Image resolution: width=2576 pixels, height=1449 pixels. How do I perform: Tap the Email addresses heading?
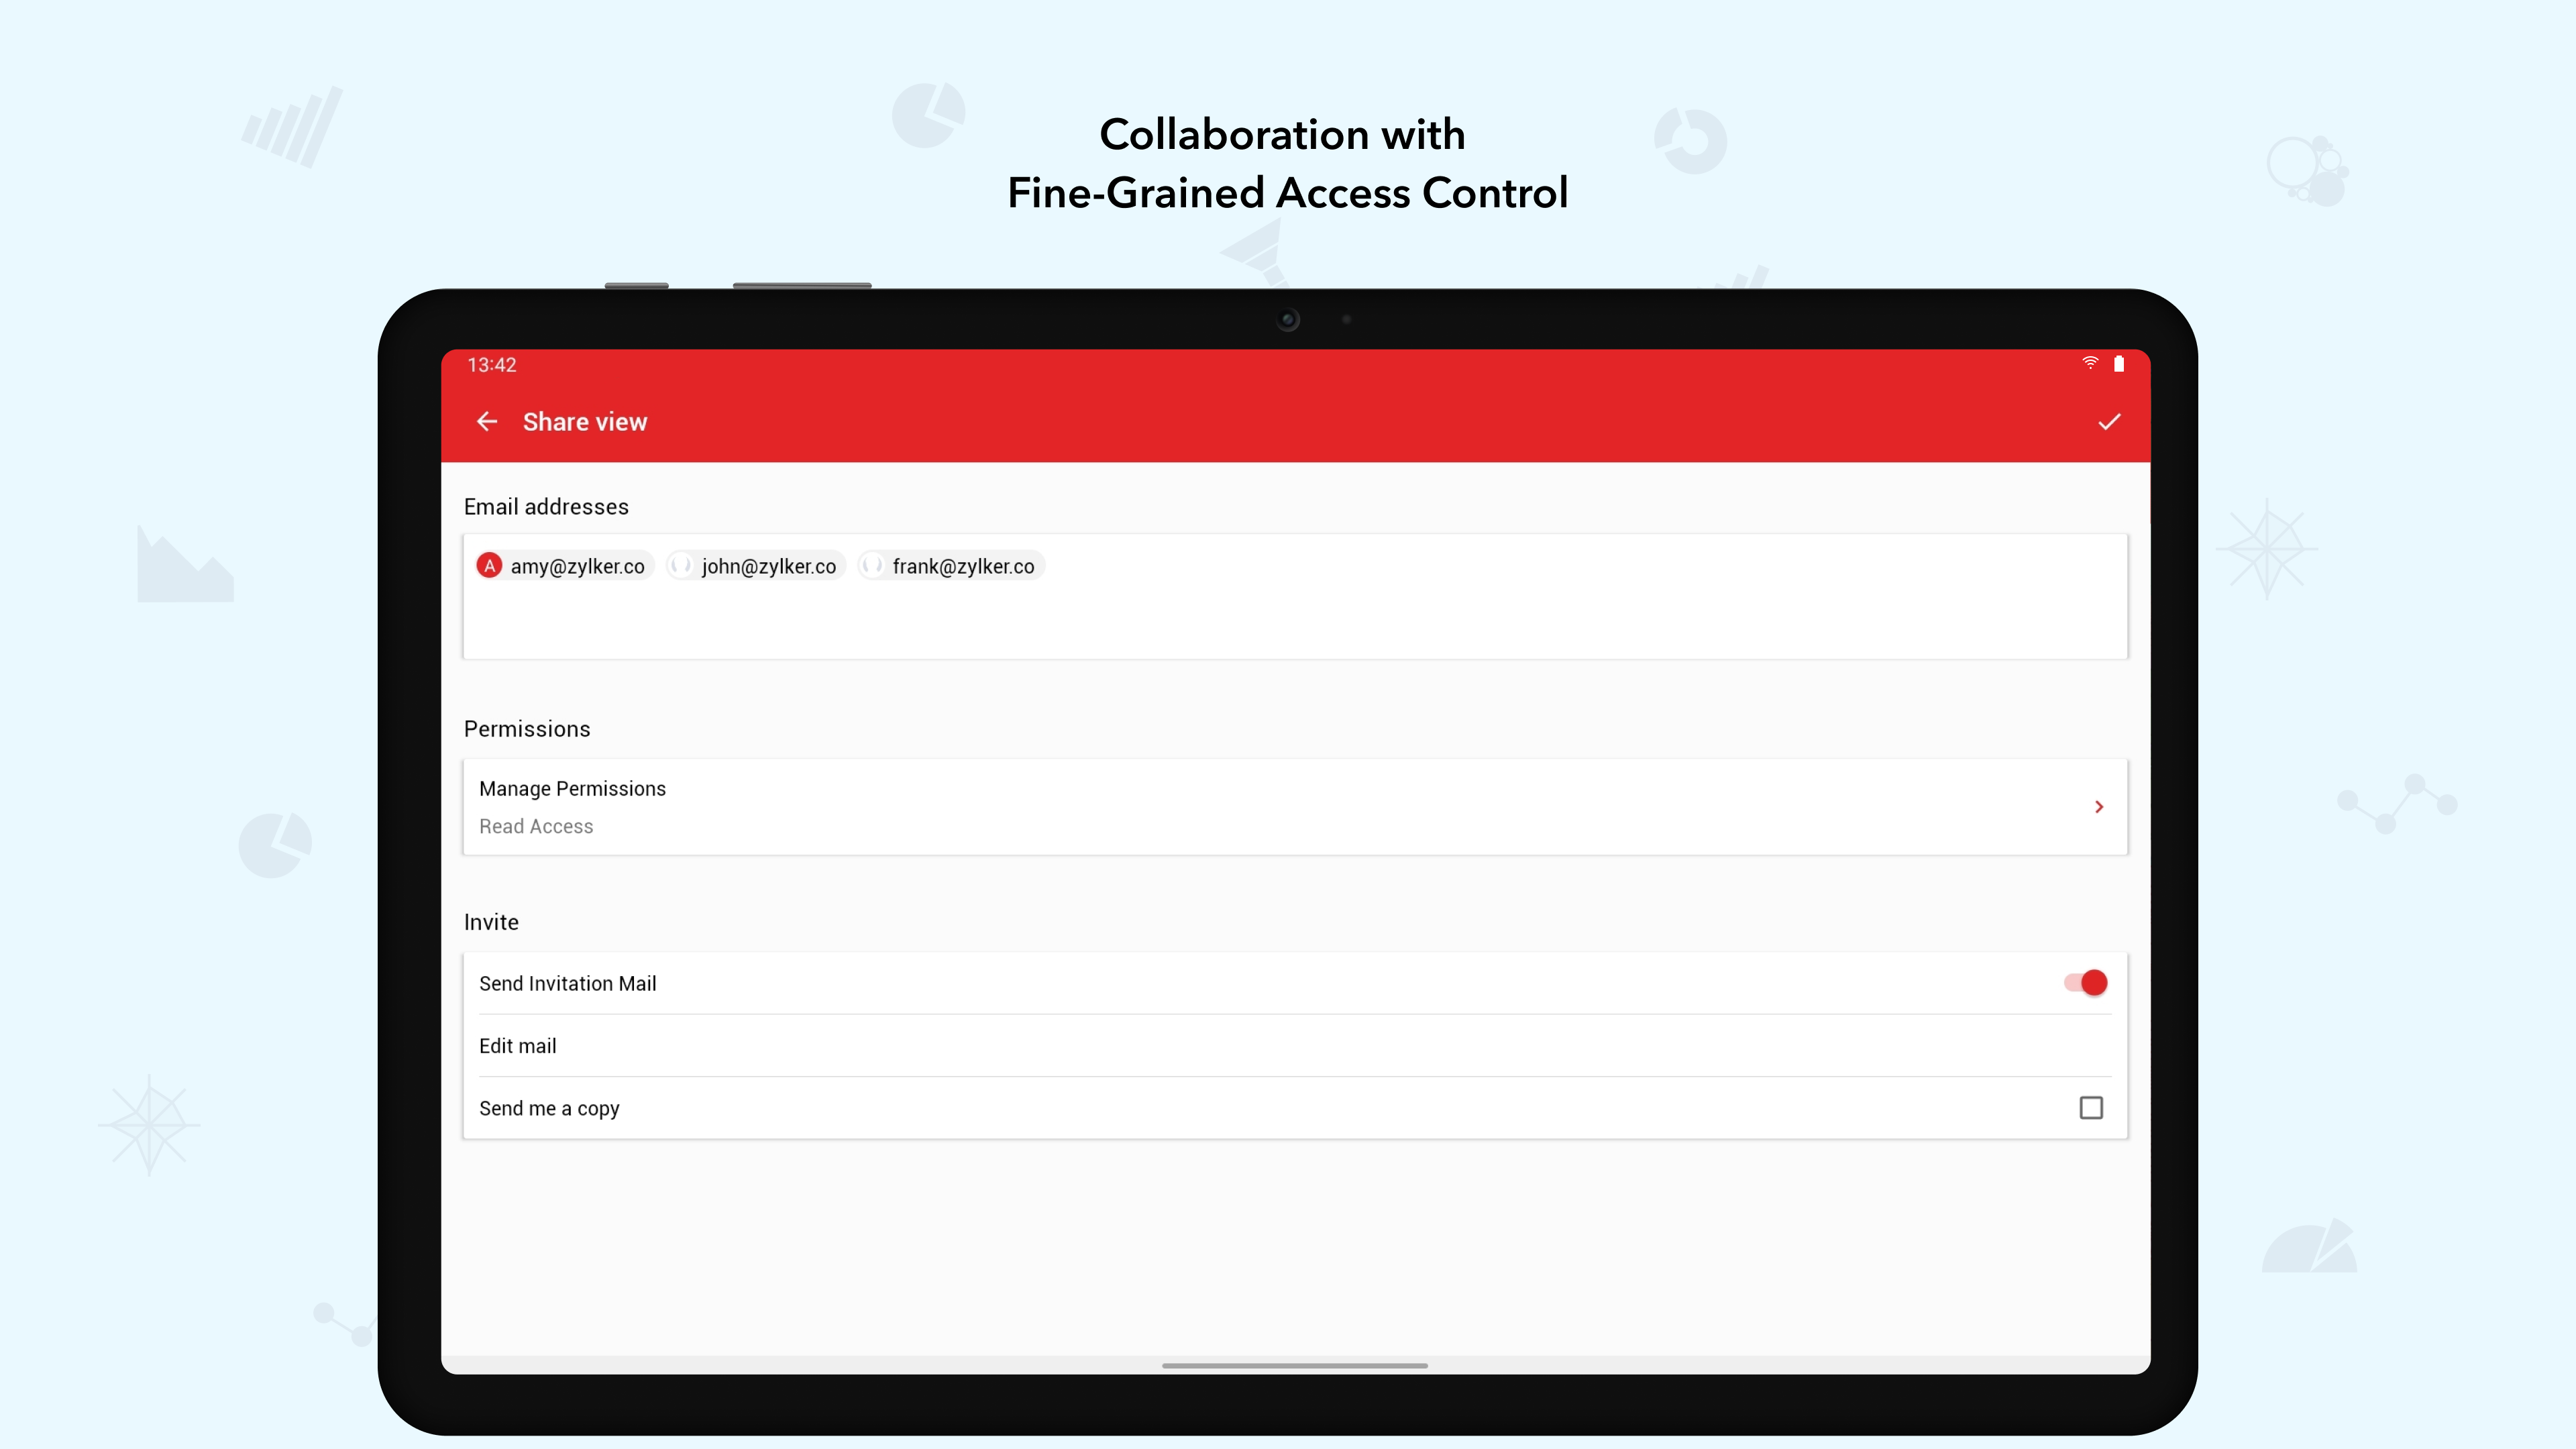point(546,507)
